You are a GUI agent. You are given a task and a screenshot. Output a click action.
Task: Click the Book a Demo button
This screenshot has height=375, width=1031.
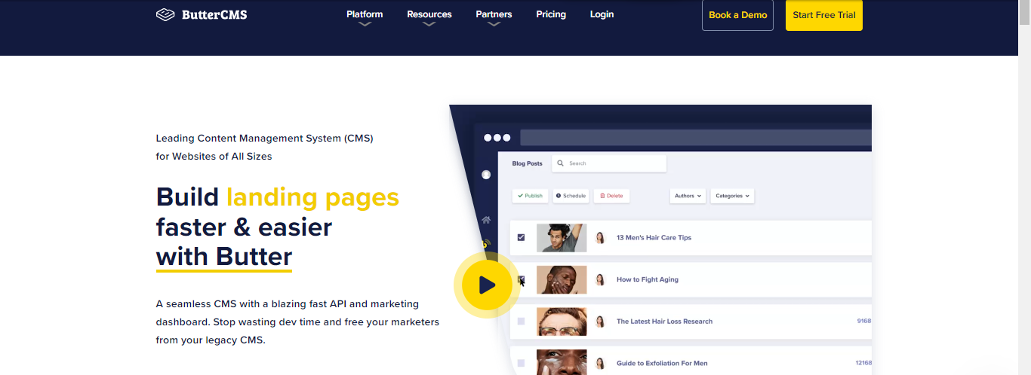click(737, 15)
